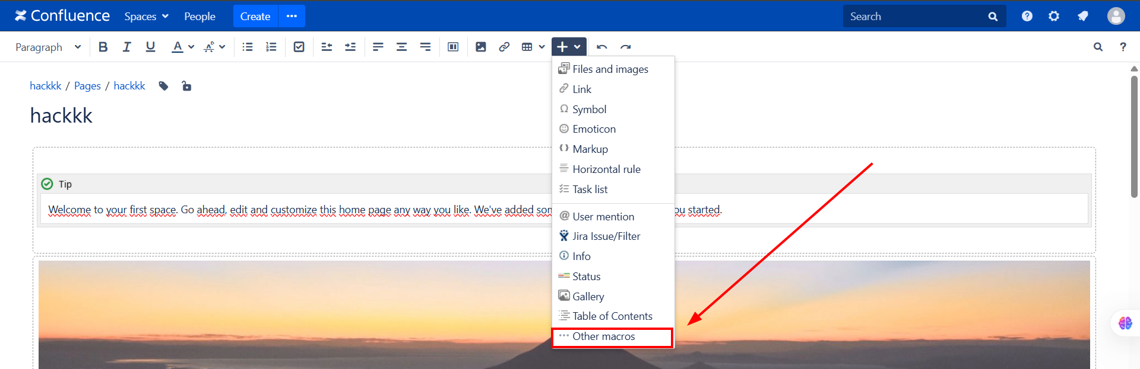Viewport: 1140px width, 369px height.
Task: Go to People in the header
Action: coord(199,17)
